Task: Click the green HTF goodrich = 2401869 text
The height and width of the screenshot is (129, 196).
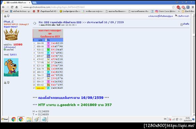Action: (x=75, y=105)
